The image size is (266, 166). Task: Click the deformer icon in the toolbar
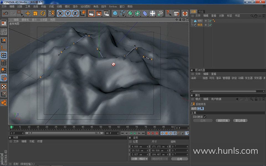(x=145, y=13)
